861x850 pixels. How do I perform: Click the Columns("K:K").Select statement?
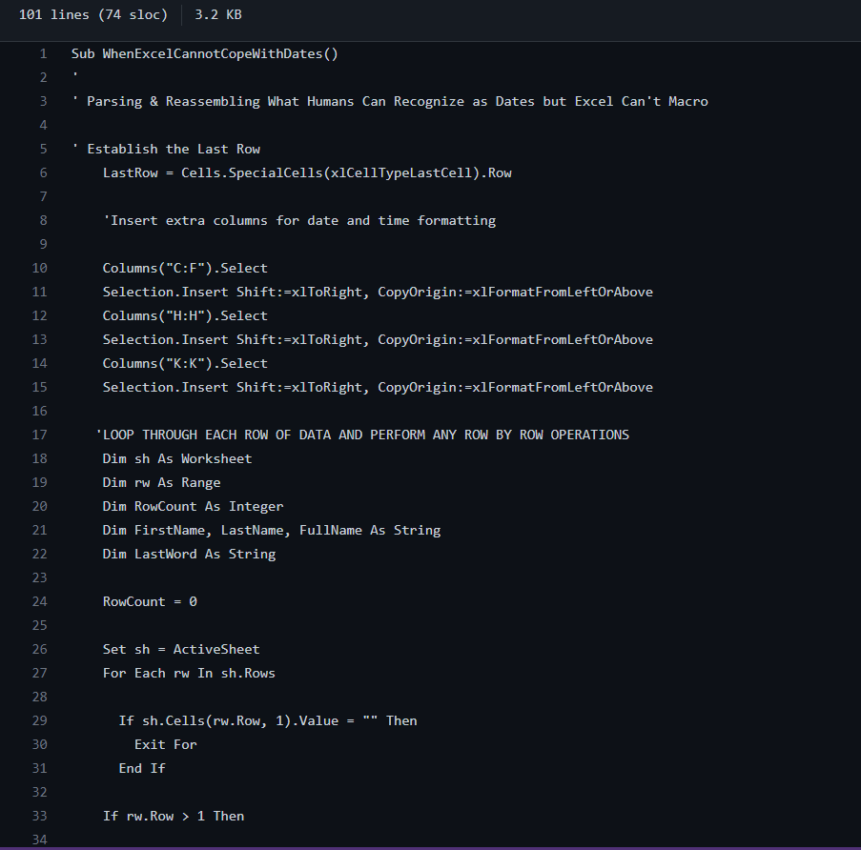pos(185,363)
